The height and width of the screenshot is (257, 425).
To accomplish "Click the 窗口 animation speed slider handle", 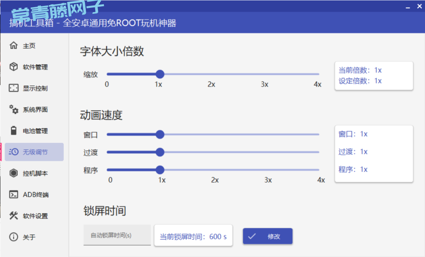I will click(x=160, y=135).
